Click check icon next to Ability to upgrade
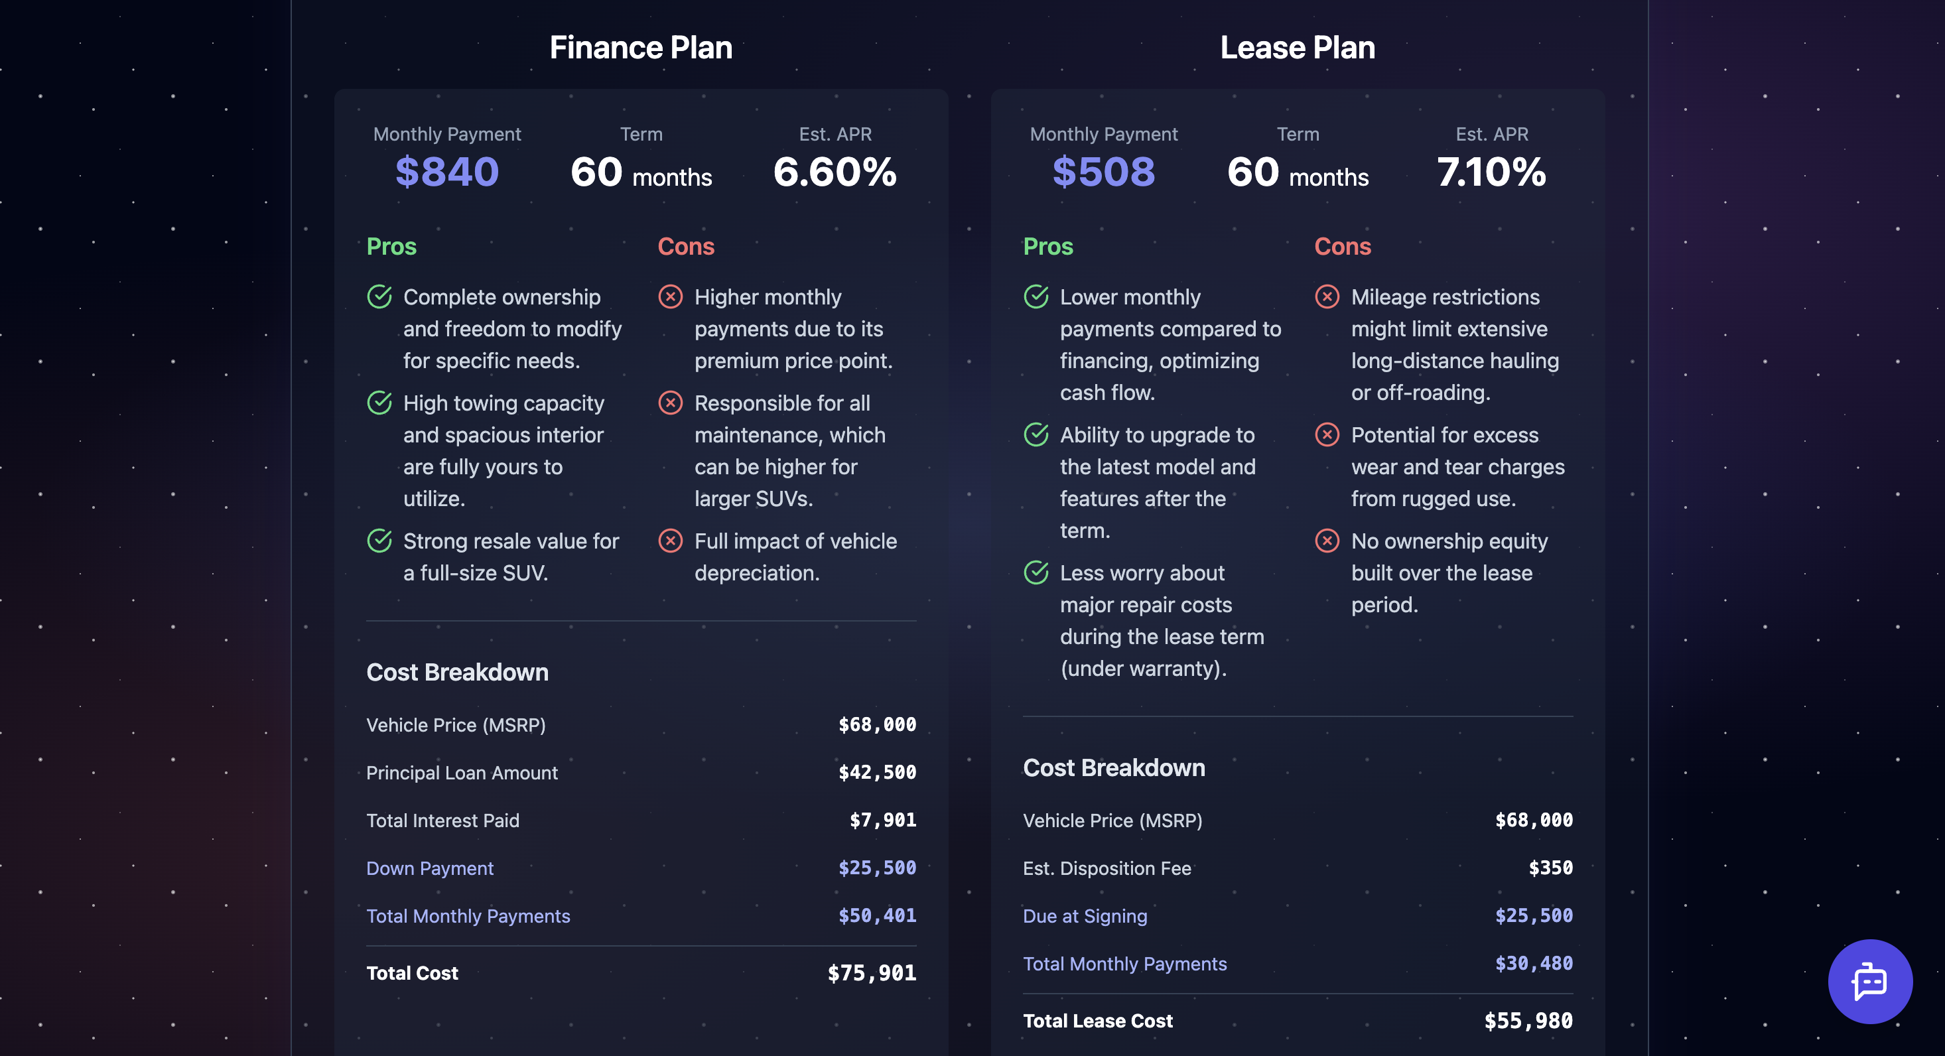This screenshot has height=1056, width=1945. (1036, 434)
